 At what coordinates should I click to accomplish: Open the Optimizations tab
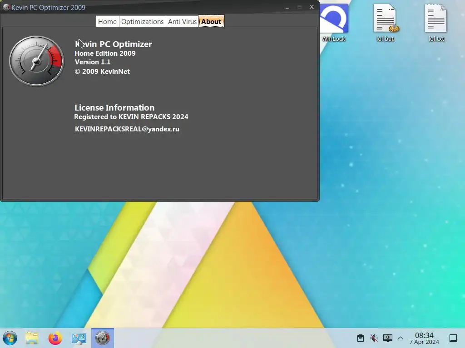tap(142, 22)
